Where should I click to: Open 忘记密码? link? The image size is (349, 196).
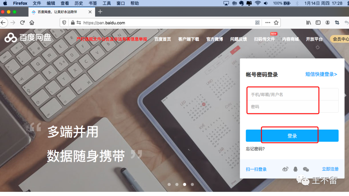255,149
